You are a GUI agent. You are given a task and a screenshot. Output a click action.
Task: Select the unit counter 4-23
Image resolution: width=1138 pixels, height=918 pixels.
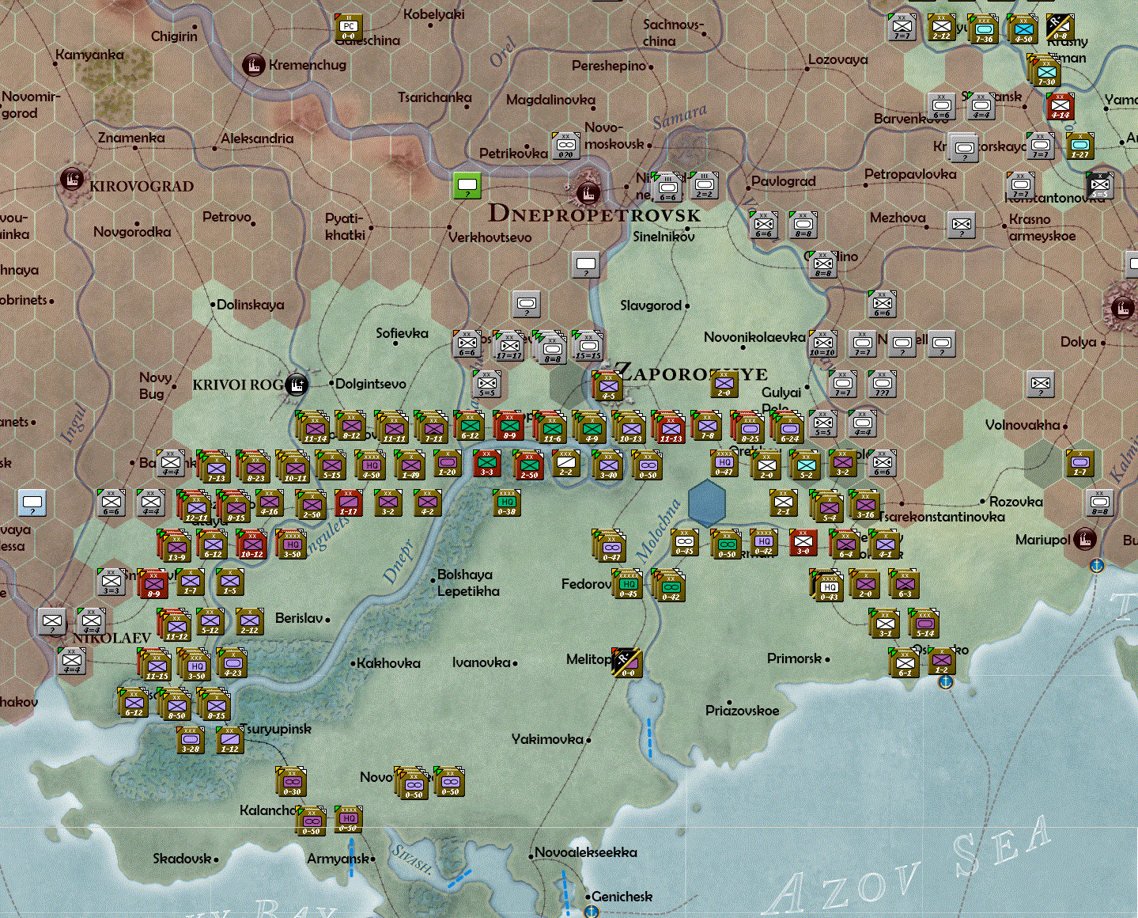(233, 663)
